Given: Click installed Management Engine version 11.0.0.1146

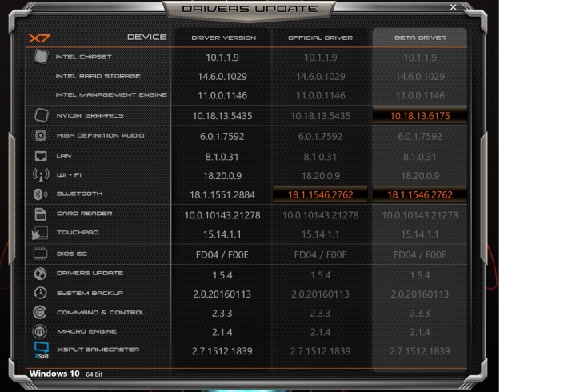Looking at the screenshot, I should tap(222, 96).
